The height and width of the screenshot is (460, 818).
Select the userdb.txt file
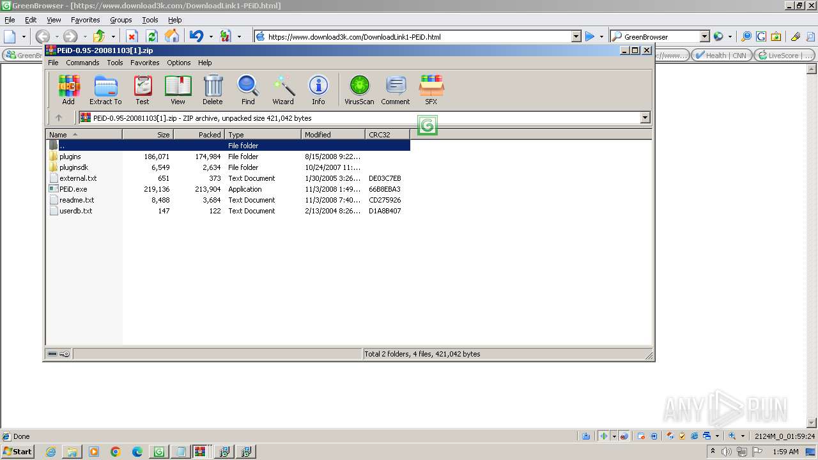pyautogui.click(x=229, y=211)
